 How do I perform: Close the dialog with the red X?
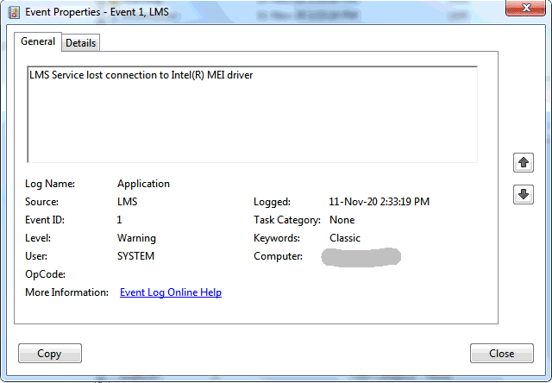(x=525, y=9)
